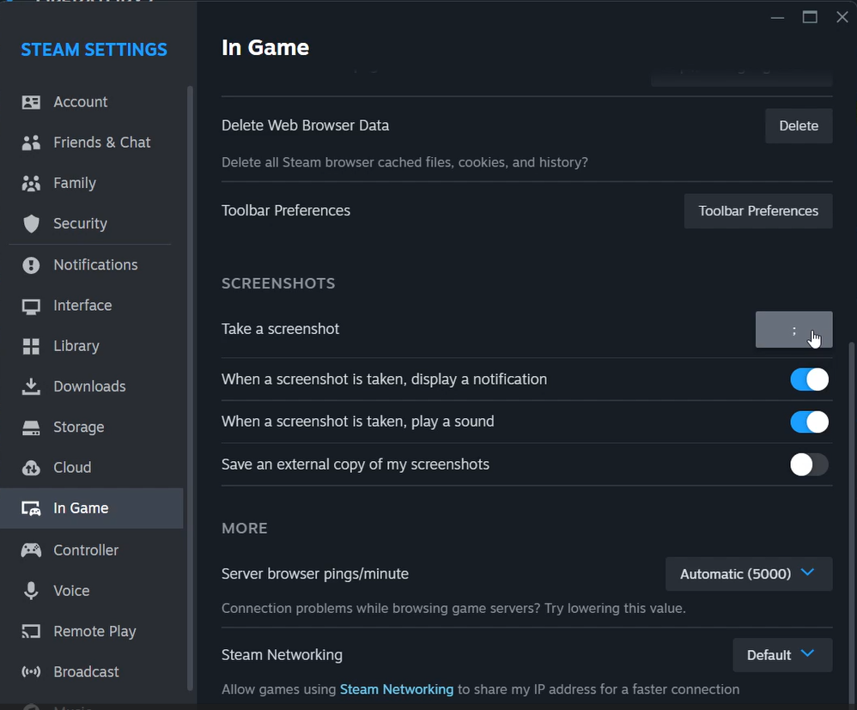857x710 pixels.
Task: Follow the Steam Networking link
Action: tap(396, 689)
